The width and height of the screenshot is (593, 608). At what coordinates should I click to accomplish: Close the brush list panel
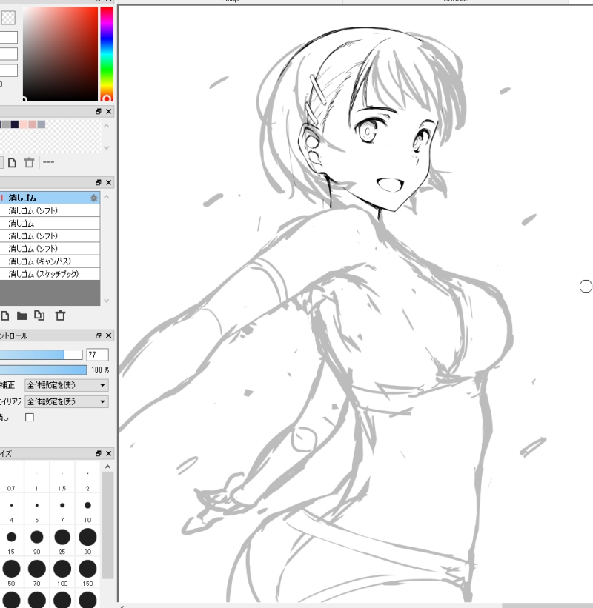pos(109,182)
